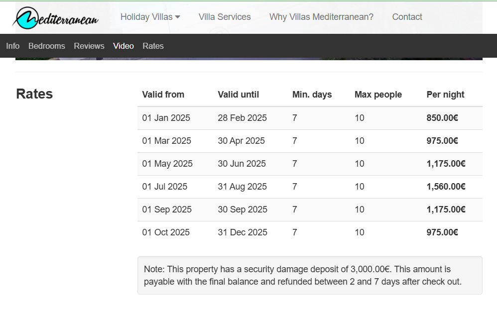This screenshot has height=311, width=497.
Task: Click the Rates section heading
Action: 34,94
